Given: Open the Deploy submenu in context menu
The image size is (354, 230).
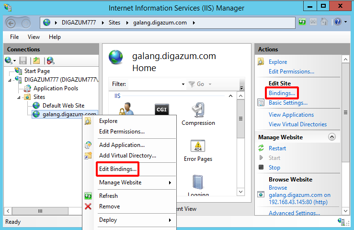Looking at the screenshot, I should click(x=135, y=220).
